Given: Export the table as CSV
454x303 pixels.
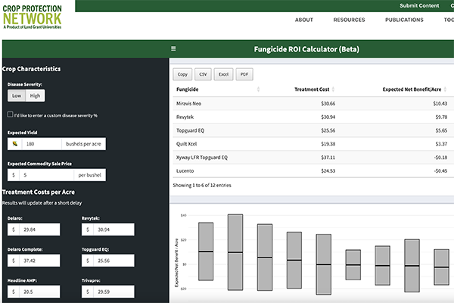Looking at the screenshot, I should pos(203,74).
